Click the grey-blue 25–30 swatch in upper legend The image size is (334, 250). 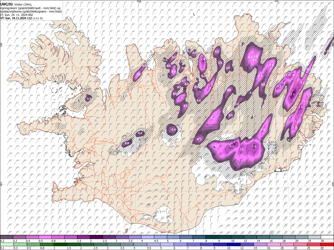coord(314,237)
